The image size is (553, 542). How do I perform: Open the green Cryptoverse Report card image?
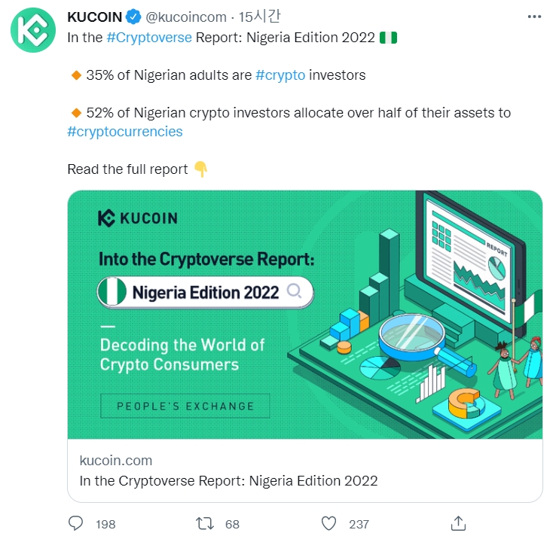point(304,315)
